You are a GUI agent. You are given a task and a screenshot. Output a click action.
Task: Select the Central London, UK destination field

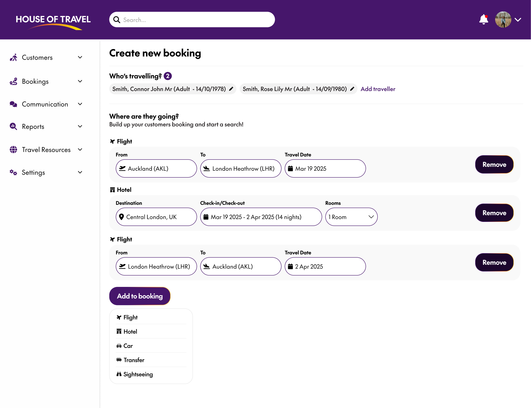(156, 217)
